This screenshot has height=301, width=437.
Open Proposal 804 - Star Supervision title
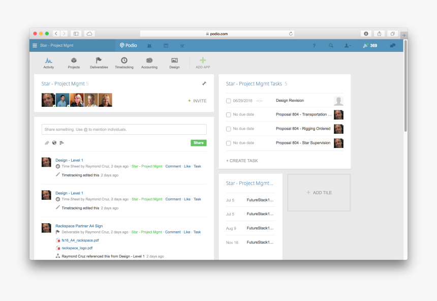click(x=303, y=143)
